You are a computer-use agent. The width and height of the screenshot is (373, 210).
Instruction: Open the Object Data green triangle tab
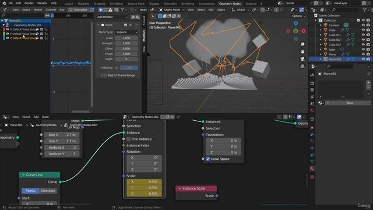pyautogui.click(x=312, y=162)
